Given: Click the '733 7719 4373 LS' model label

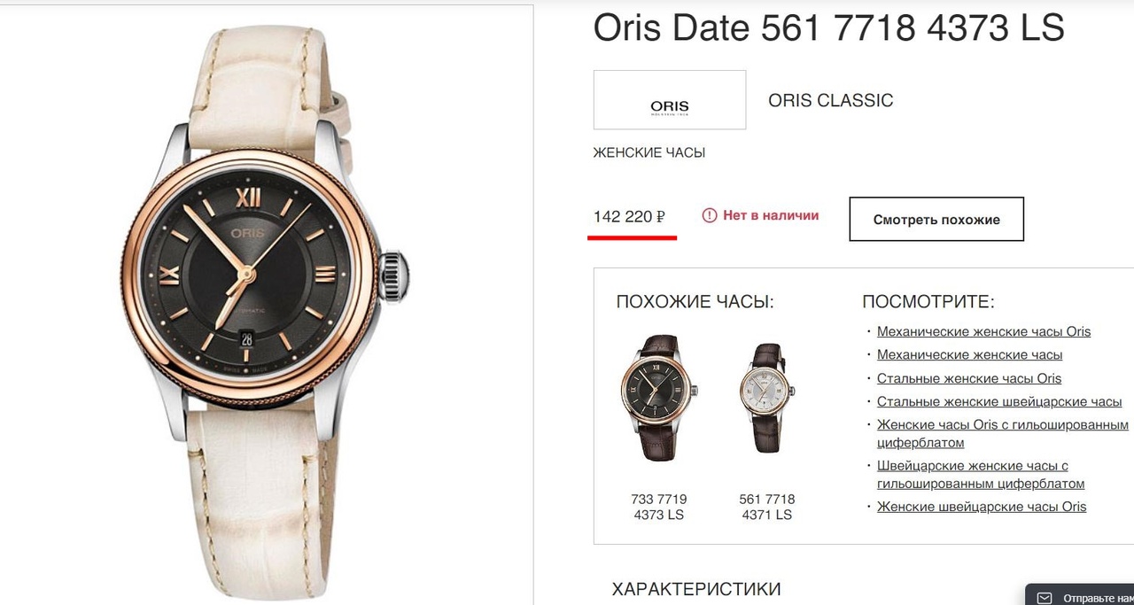Looking at the screenshot, I should [x=658, y=507].
